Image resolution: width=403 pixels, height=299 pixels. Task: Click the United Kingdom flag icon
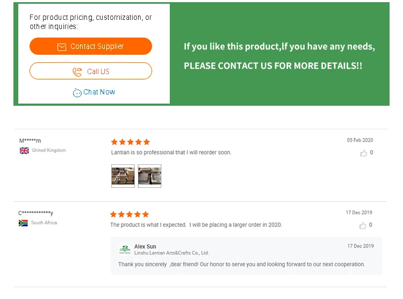point(24,151)
